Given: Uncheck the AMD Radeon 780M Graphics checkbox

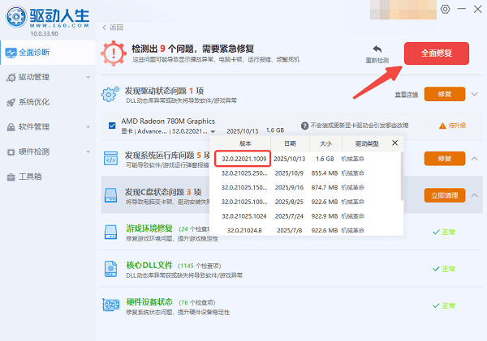Looking at the screenshot, I should click(112, 125).
